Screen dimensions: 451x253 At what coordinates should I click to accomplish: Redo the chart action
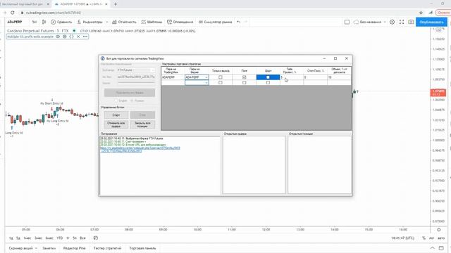(x=245, y=22)
